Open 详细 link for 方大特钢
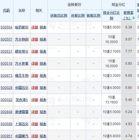 coord(35,39)
